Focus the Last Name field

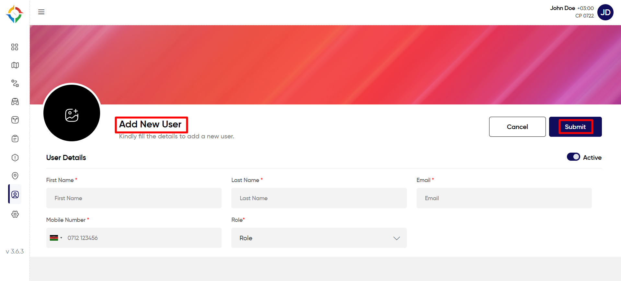tap(319, 198)
